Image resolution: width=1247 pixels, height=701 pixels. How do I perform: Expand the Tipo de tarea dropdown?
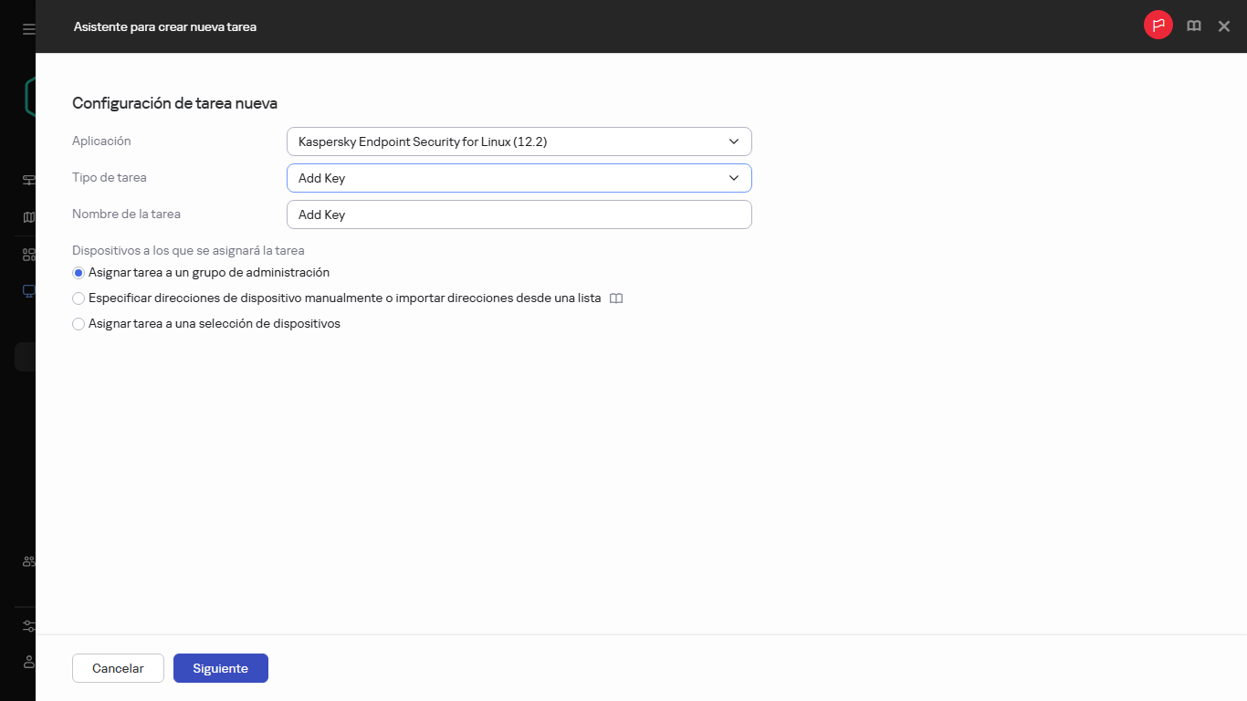point(519,178)
